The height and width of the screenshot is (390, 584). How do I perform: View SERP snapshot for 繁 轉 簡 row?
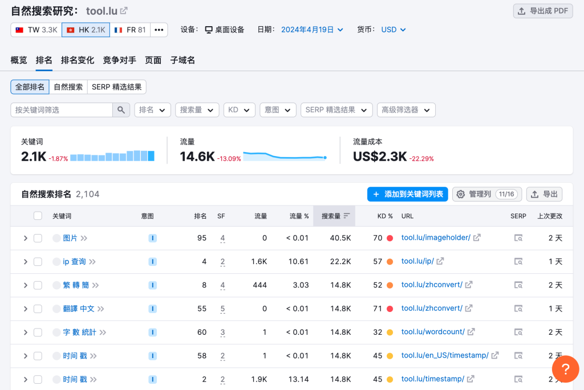tap(518, 285)
